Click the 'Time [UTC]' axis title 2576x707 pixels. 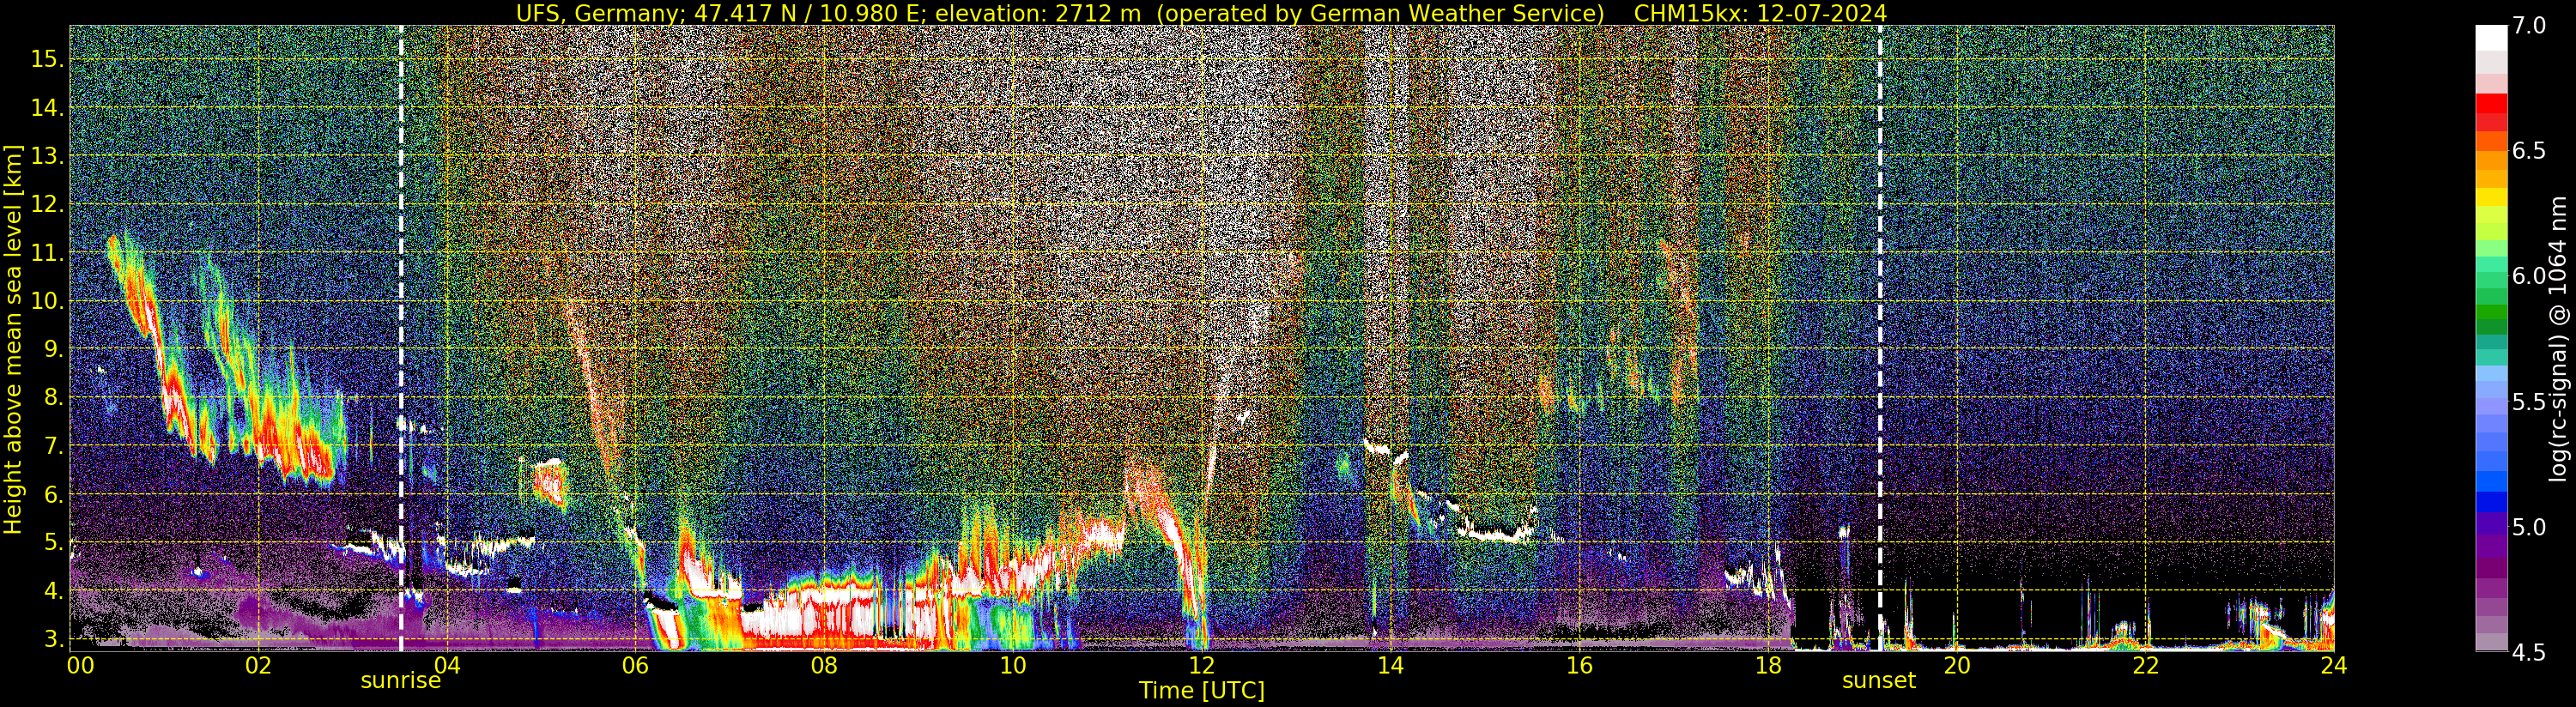[x=1202, y=691]
